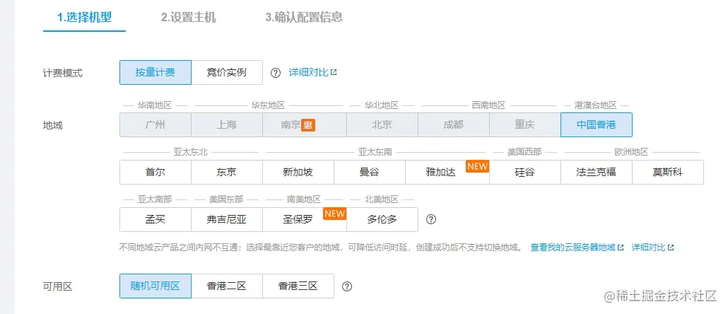Select the 上海 region
This screenshot has width=728, height=314.
pyautogui.click(x=227, y=125)
